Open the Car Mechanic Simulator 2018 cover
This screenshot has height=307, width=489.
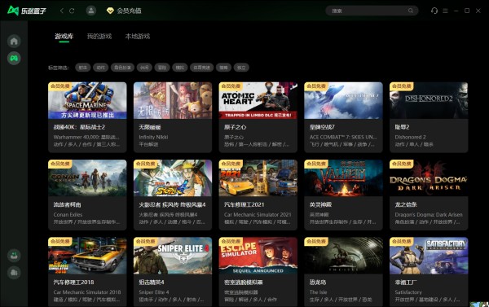[87, 256]
